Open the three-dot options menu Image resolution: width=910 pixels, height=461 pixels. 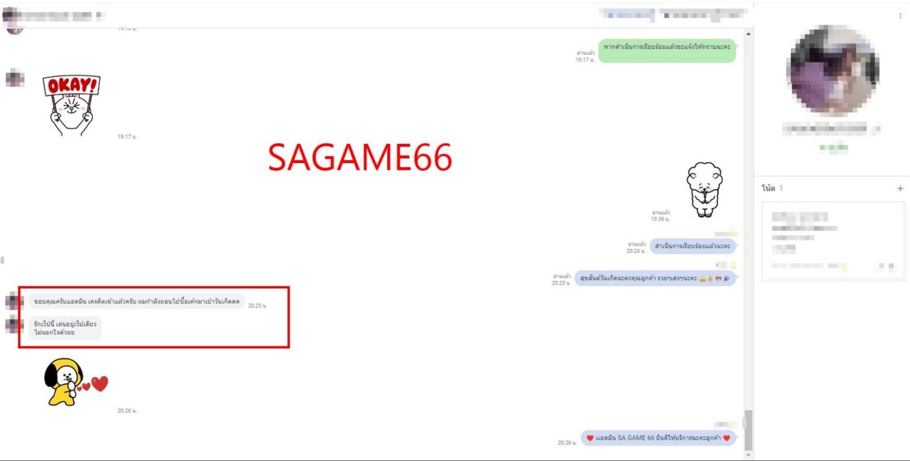click(x=900, y=16)
